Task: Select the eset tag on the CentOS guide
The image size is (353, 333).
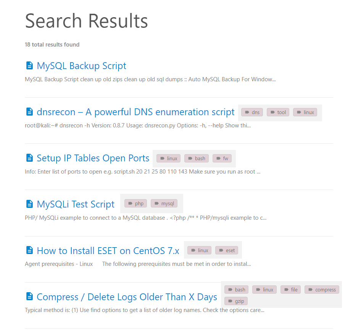Action: 227,250
